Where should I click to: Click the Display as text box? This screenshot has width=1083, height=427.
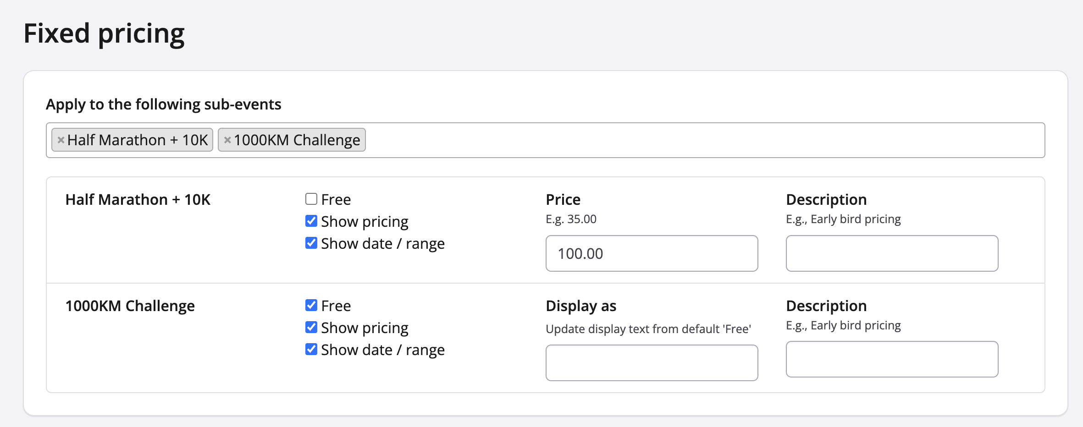pyautogui.click(x=651, y=363)
